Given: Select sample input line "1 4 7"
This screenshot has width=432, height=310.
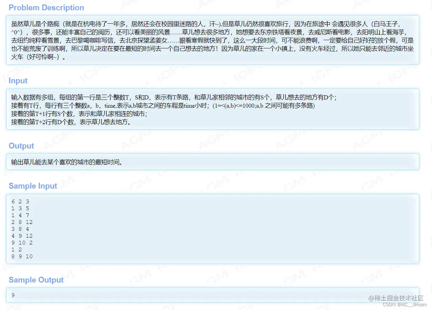Looking at the screenshot, I should click(20, 215).
